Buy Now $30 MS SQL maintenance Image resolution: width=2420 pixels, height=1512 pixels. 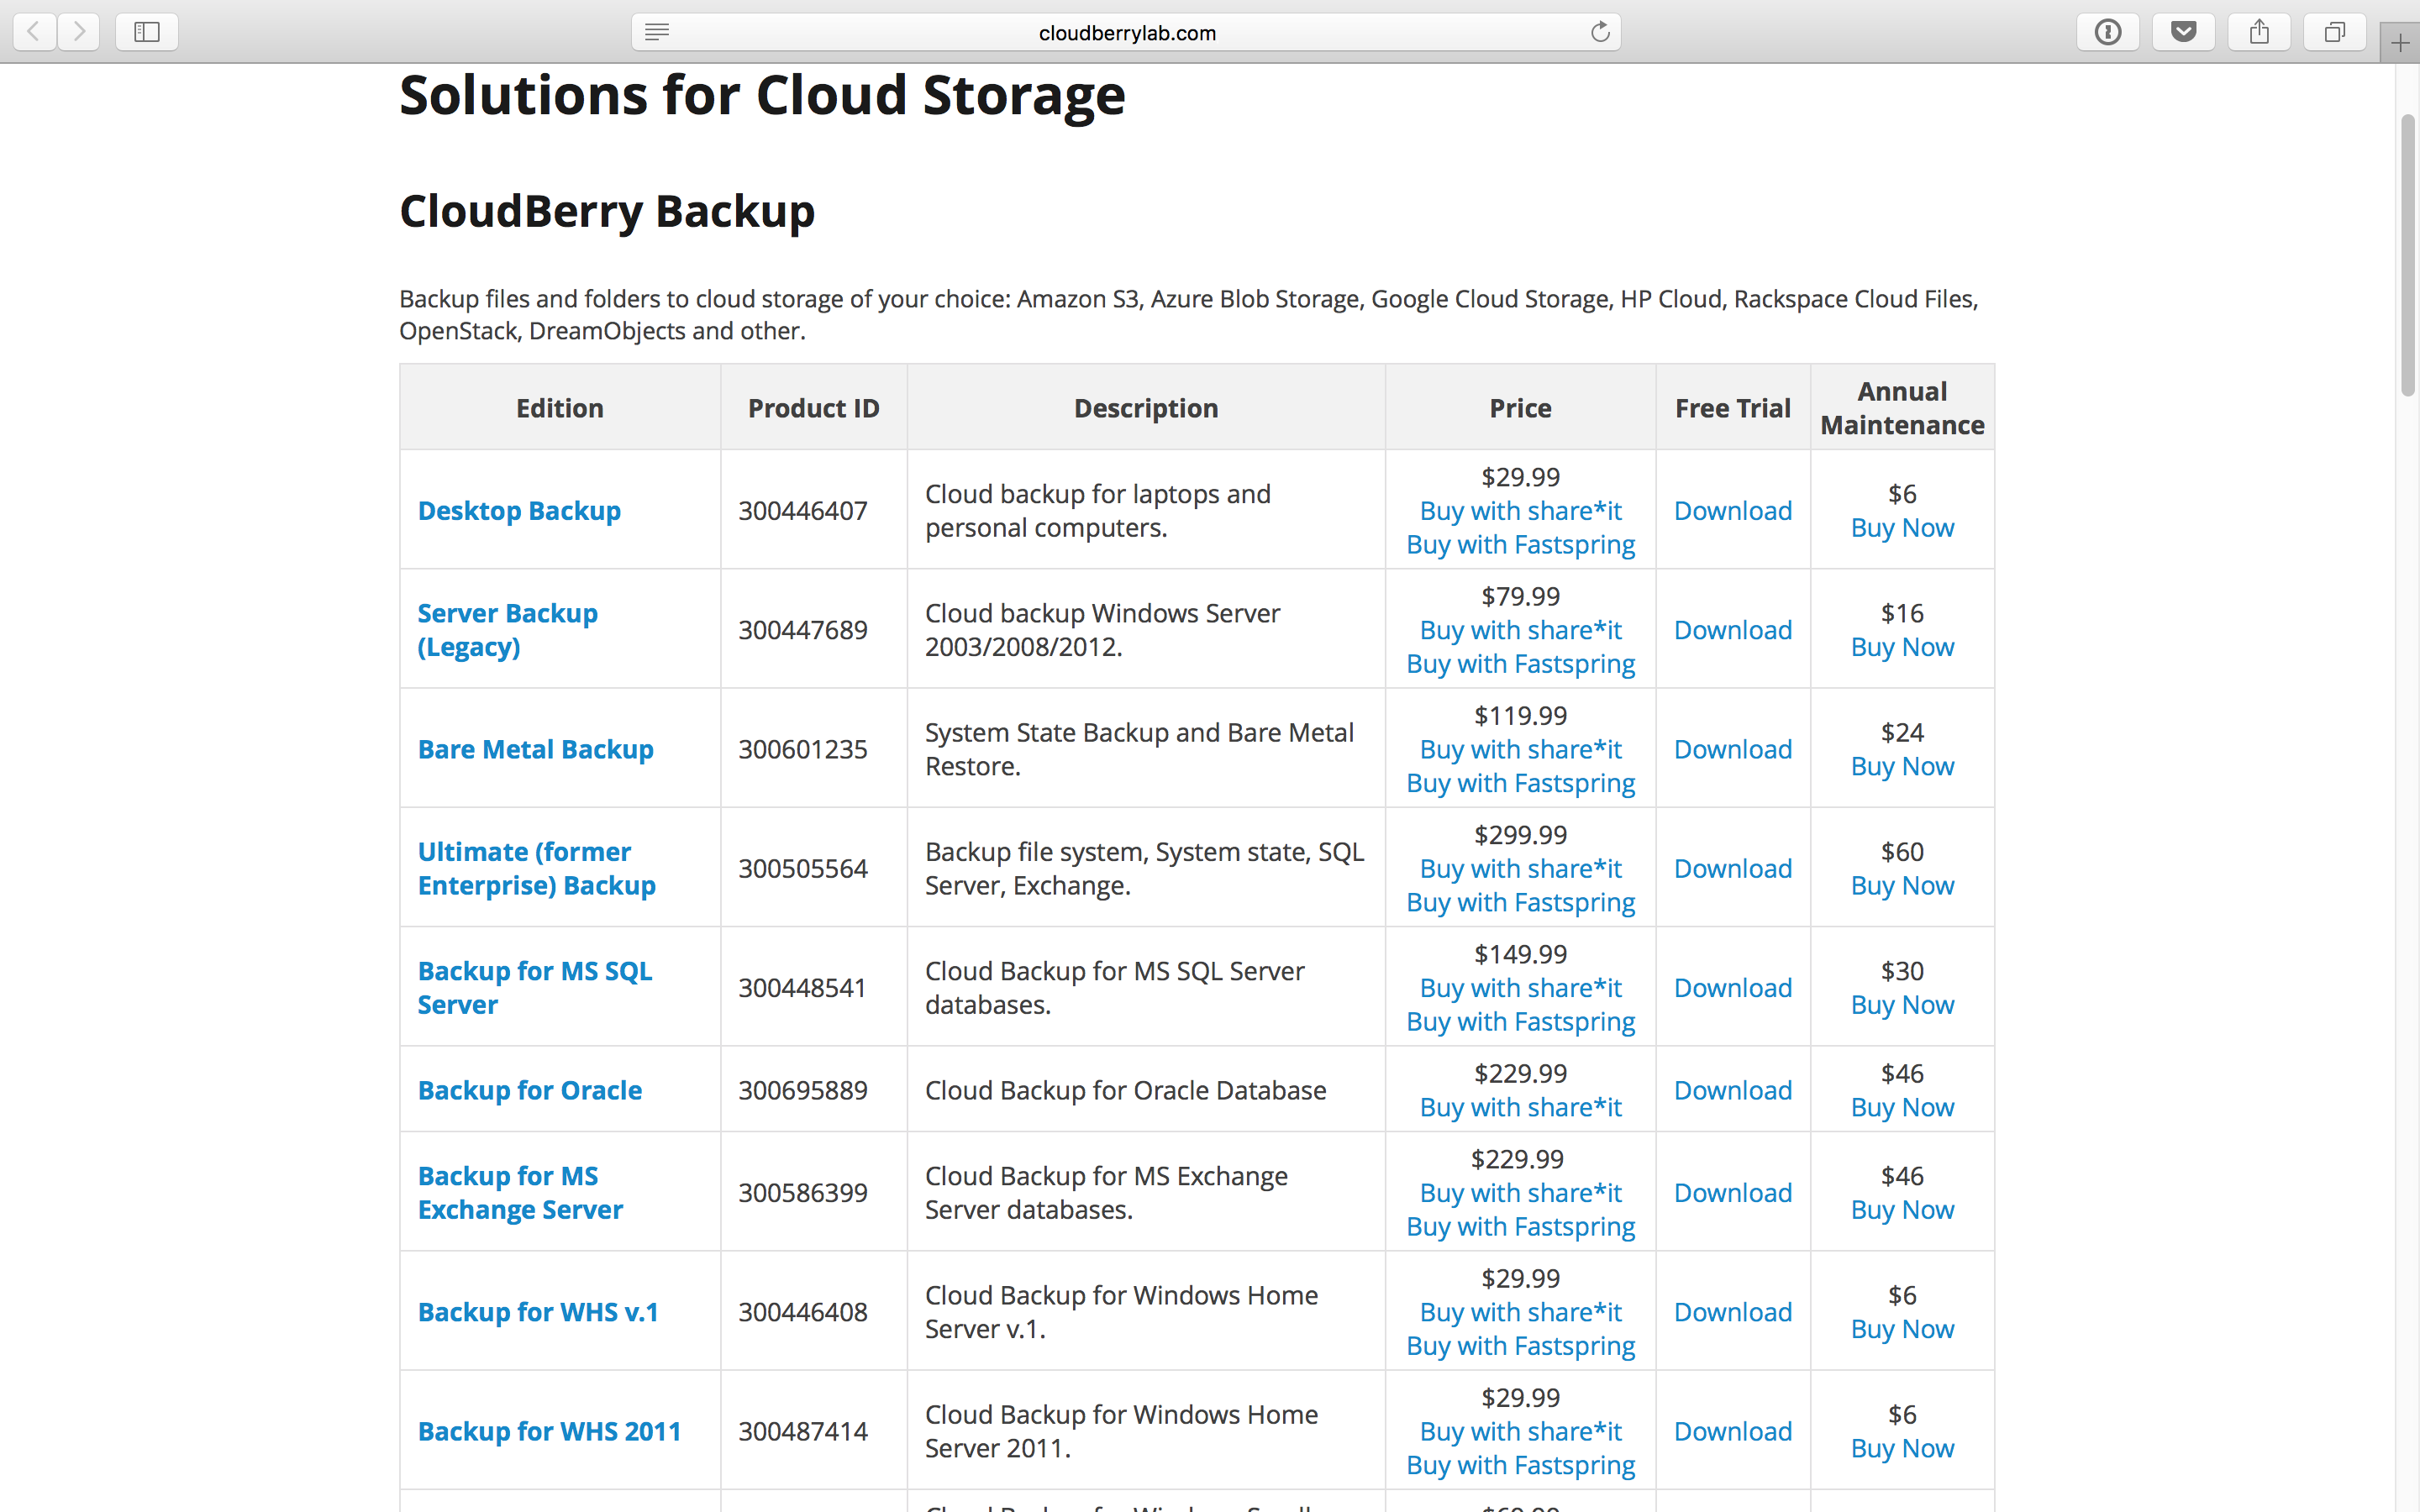click(x=1902, y=1005)
